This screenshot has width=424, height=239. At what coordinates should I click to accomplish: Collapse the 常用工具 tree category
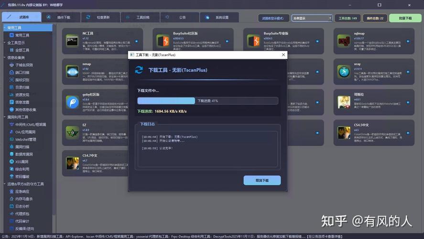(x=5, y=28)
